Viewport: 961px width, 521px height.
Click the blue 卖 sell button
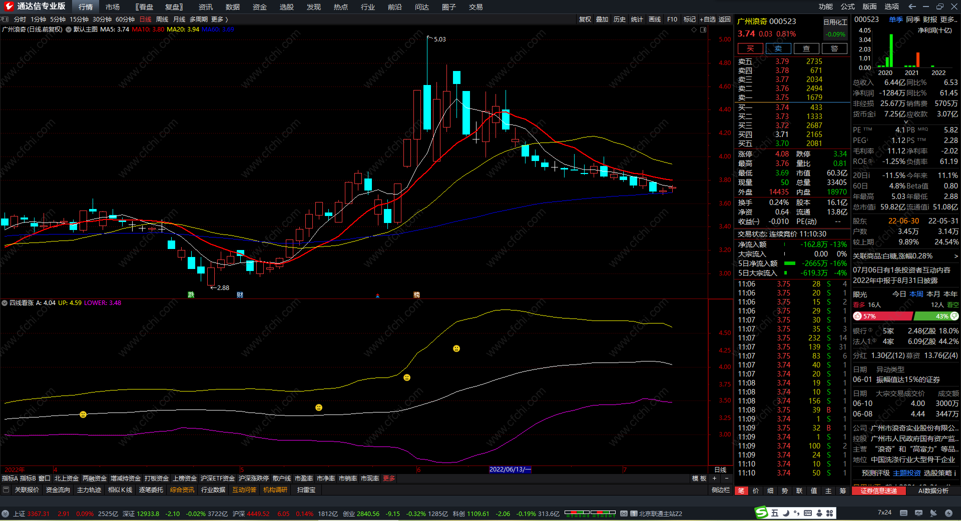point(778,48)
